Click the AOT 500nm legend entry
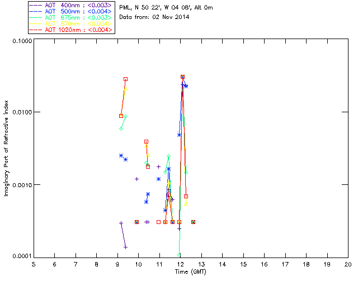358x286 pixels. click(x=71, y=11)
